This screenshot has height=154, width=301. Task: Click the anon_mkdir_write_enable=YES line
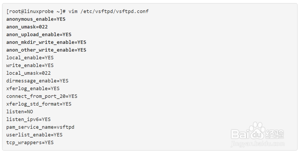46,42
